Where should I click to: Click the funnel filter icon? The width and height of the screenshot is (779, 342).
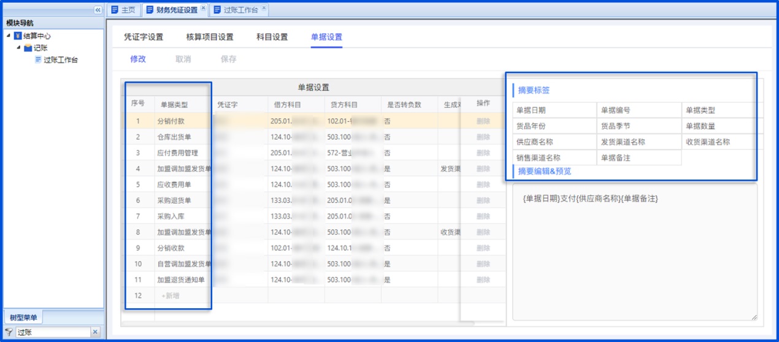click(9, 332)
